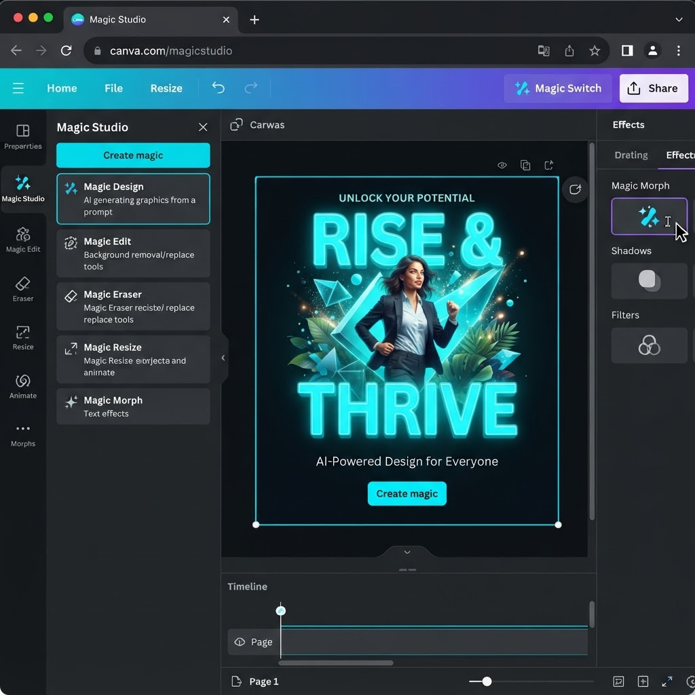The width and height of the screenshot is (695, 695).
Task: Open the browser three-dot menu
Action: (679, 50)
